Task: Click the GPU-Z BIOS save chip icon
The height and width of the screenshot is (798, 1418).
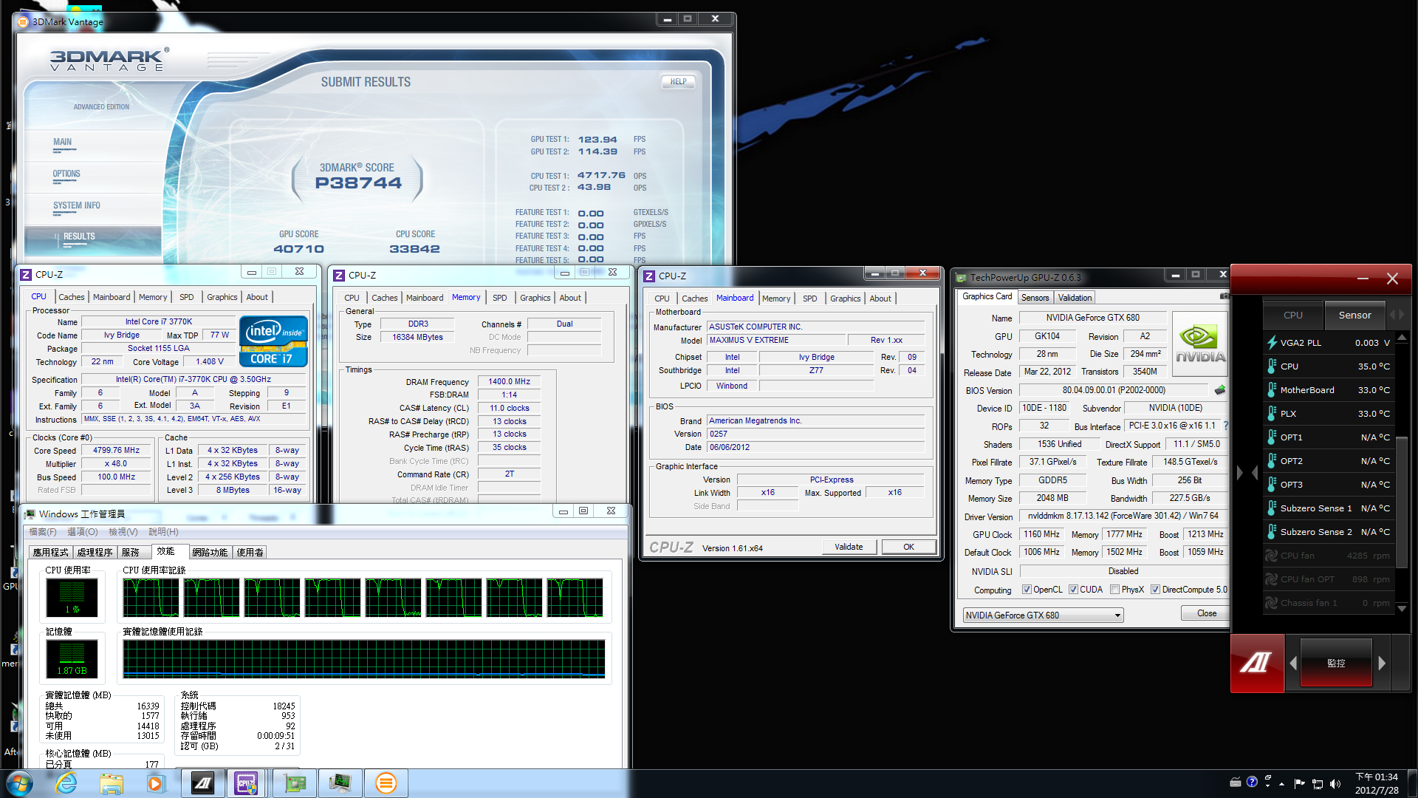Action: pos(1220,390)
